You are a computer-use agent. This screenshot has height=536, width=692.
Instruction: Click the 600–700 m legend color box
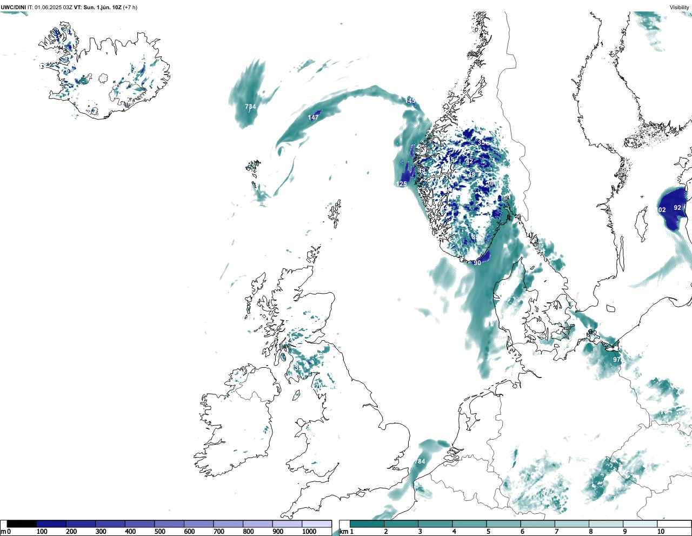tap(198, 524)
